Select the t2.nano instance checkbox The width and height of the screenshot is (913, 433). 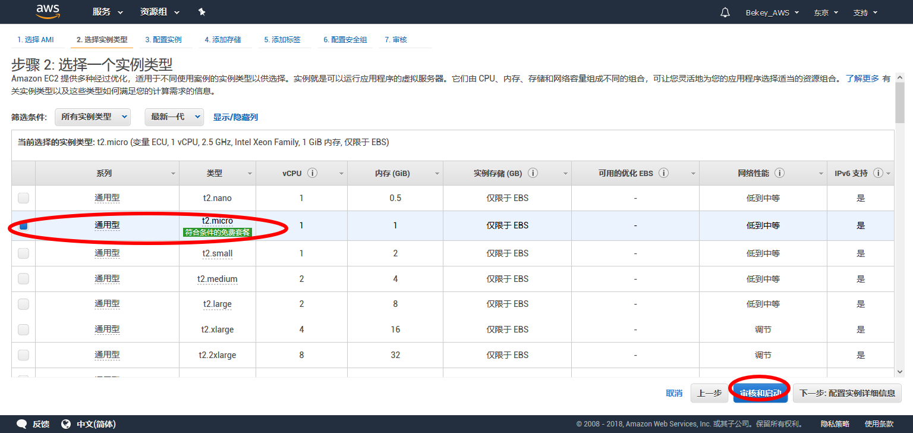[x=23, y=197]
